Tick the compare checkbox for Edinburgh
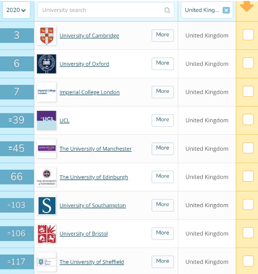The height and width of the screenshot is (274, 258). [248, 176]
